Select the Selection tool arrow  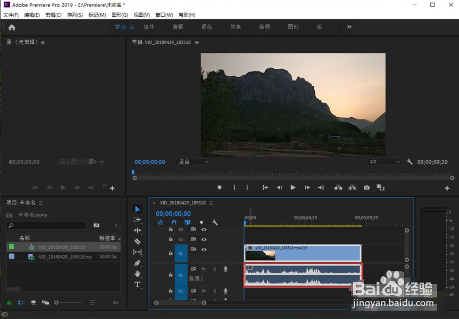point(137,209)
